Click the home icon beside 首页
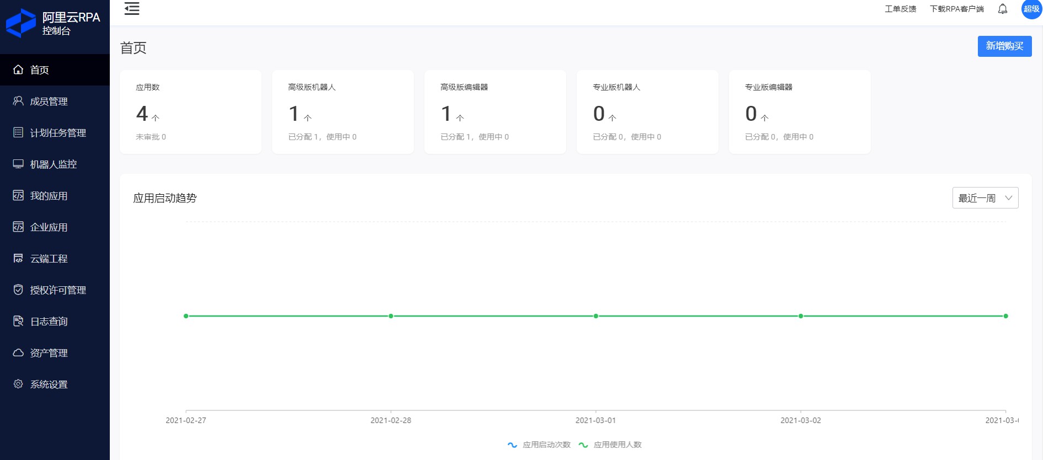 [18, 69]
